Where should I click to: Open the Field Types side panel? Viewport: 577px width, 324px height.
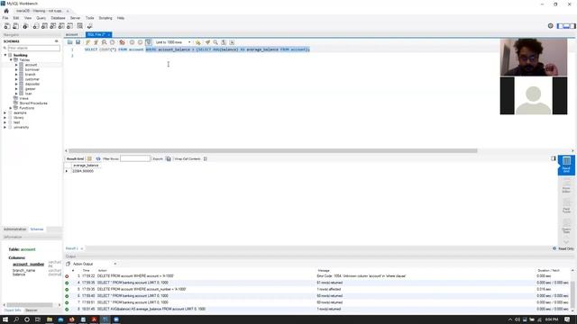click(566, 207)
